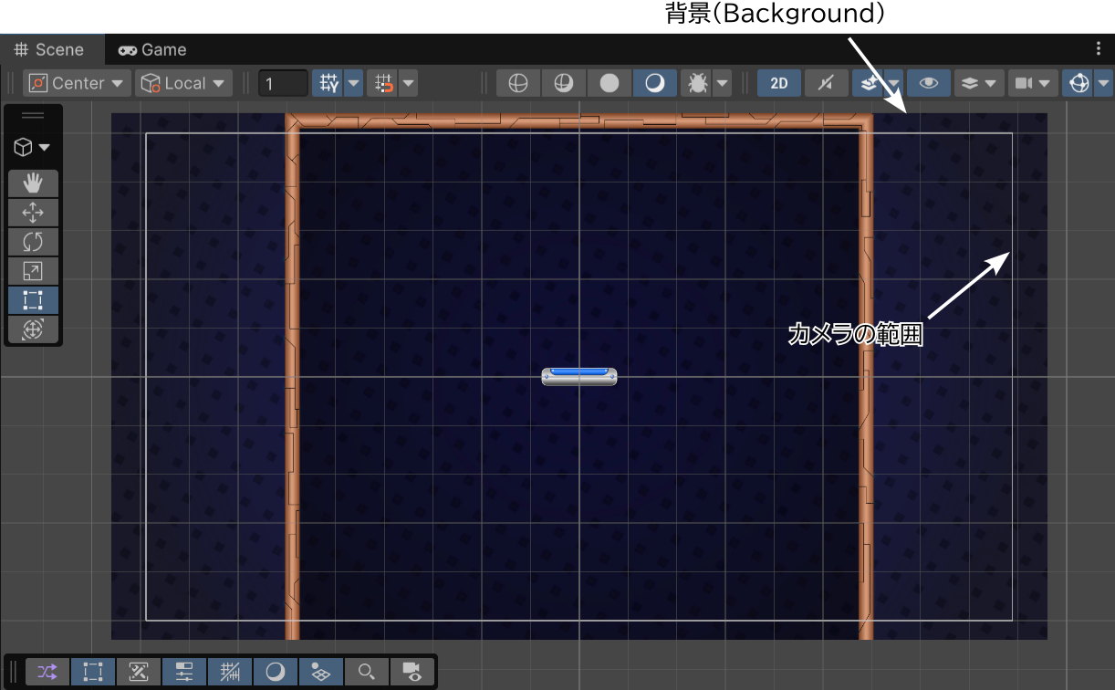The image size is (1115, 690).
Task: Open the tools overlay cube dropdown
Action: pos(33,148)
